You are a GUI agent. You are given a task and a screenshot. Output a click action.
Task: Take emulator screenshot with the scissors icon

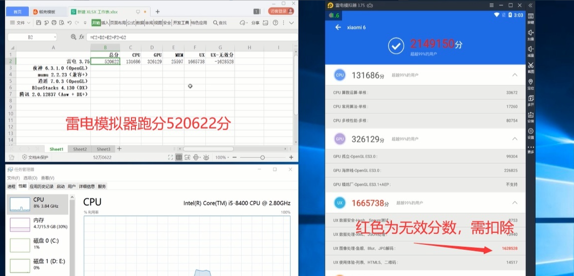(x=530, y=68)
